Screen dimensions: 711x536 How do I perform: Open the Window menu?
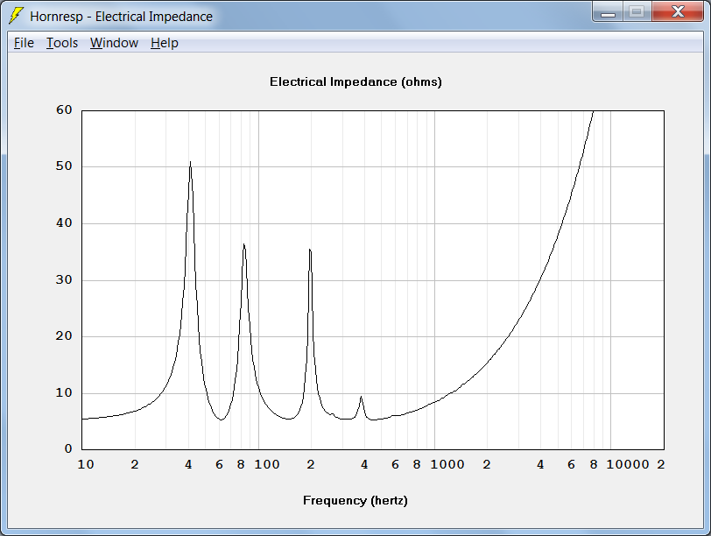[114, 43]
